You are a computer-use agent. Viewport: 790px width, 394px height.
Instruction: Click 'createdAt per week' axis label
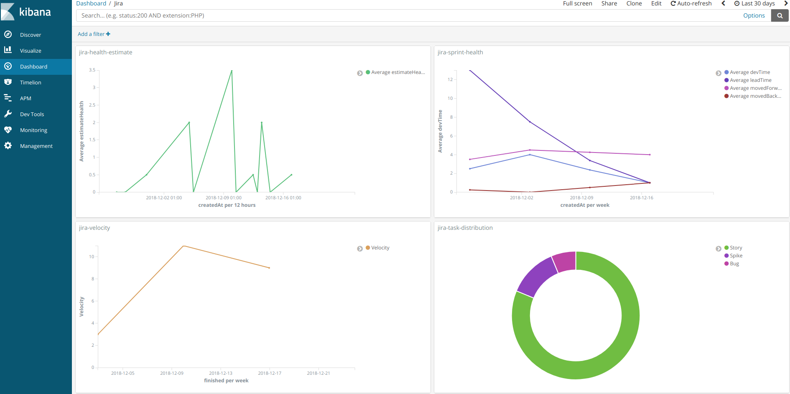pyautogui.click(x=585, y=205)
